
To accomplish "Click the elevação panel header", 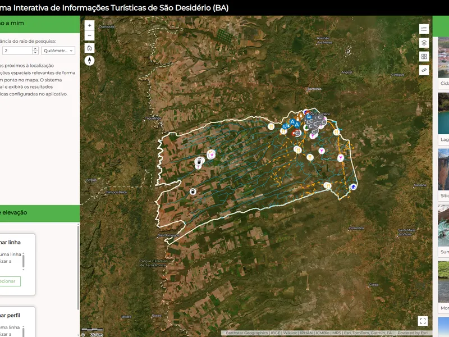I will [40, 213].
